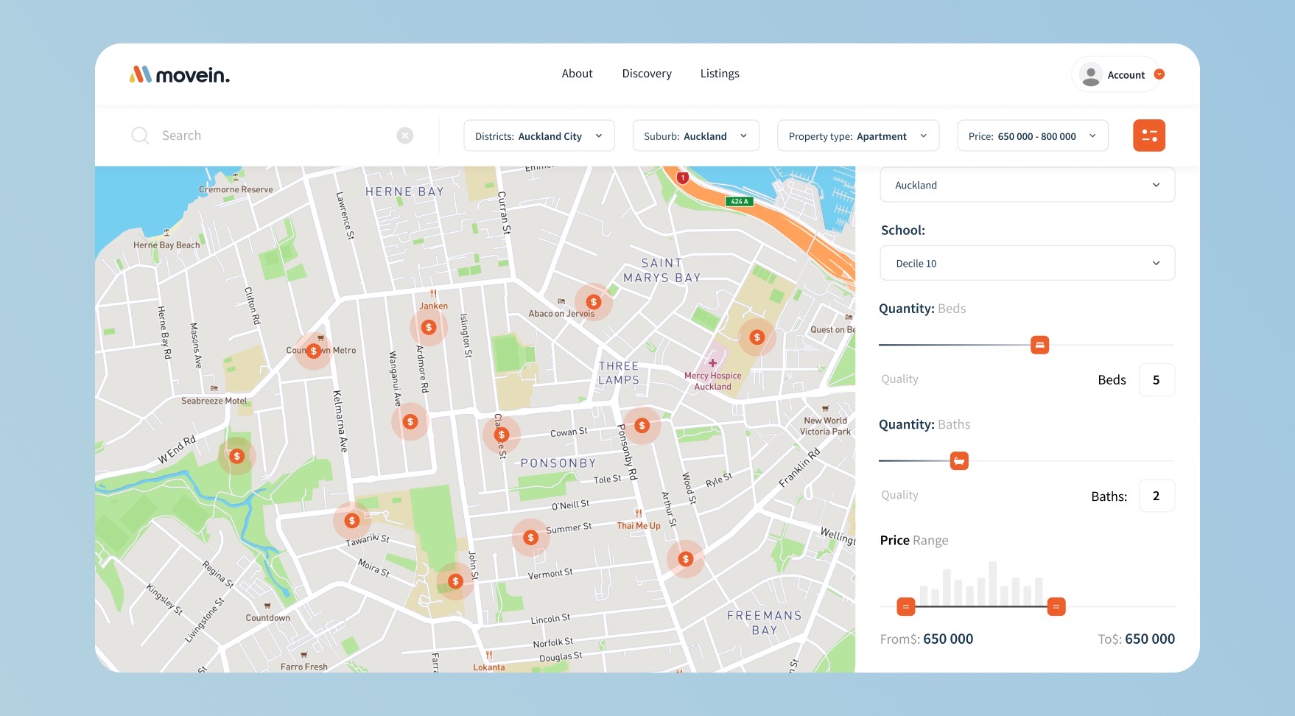Click the Baths value box showing 2
This screenshot has height=716, width=1295.
pyautogui.click(x=1157, y=496)
